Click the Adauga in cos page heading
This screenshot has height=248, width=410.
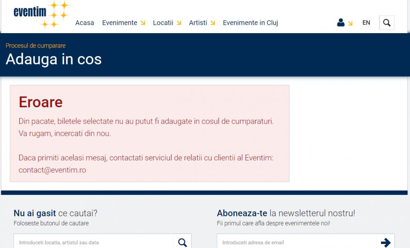(54, 59)
